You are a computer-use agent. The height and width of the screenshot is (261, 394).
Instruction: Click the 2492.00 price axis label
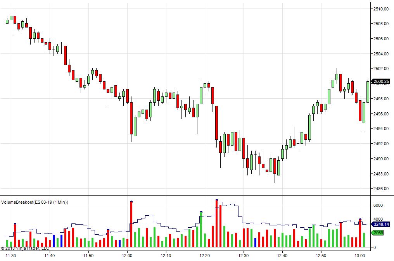click(381, 144)
